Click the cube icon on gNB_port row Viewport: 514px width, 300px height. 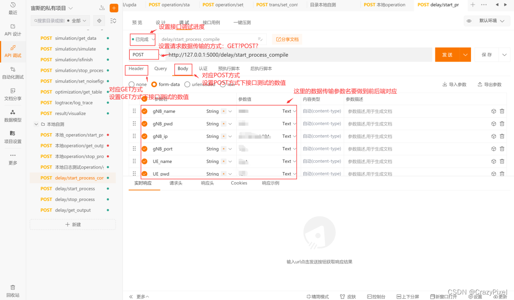pyautogui.click(x=494, y=149)
